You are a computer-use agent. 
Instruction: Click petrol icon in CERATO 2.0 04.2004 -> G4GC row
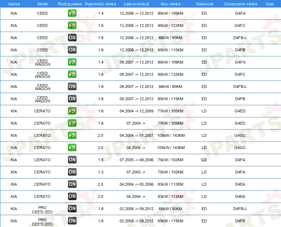72,147
